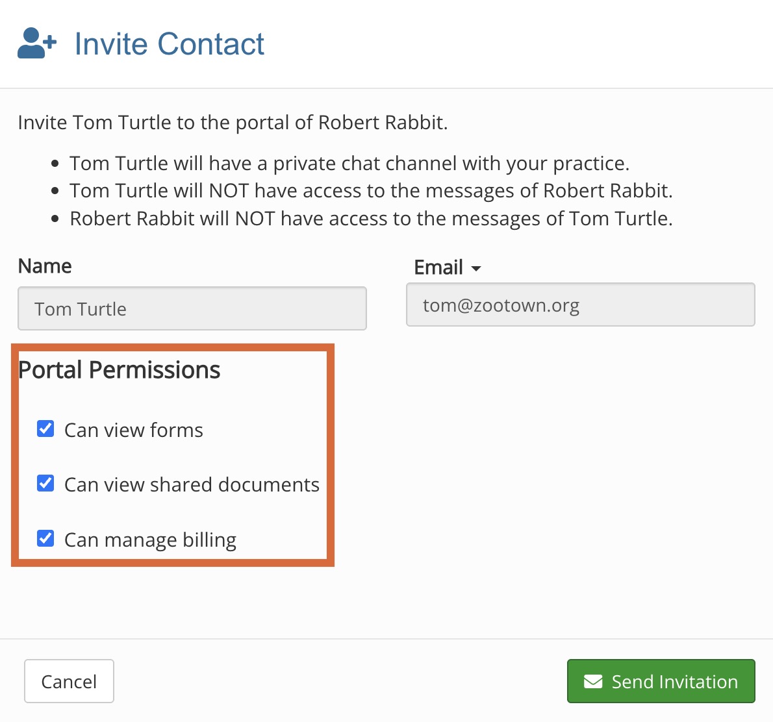Image resolution: width=773 pixels, height=722 pixels.
Task: Click the Name label above the field
Action: click(x=45, y=266)
